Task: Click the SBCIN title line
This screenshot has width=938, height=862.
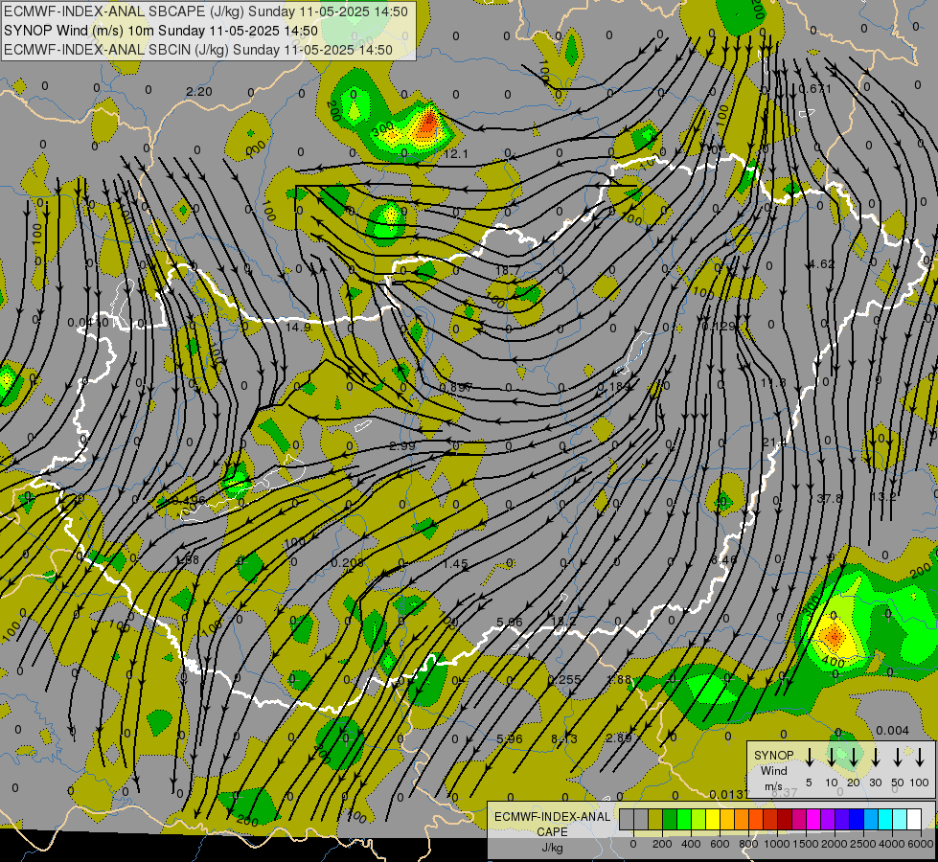Action: (x=198, y=50)
